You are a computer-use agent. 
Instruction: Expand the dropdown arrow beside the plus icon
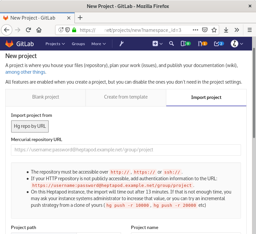point(161,44)
